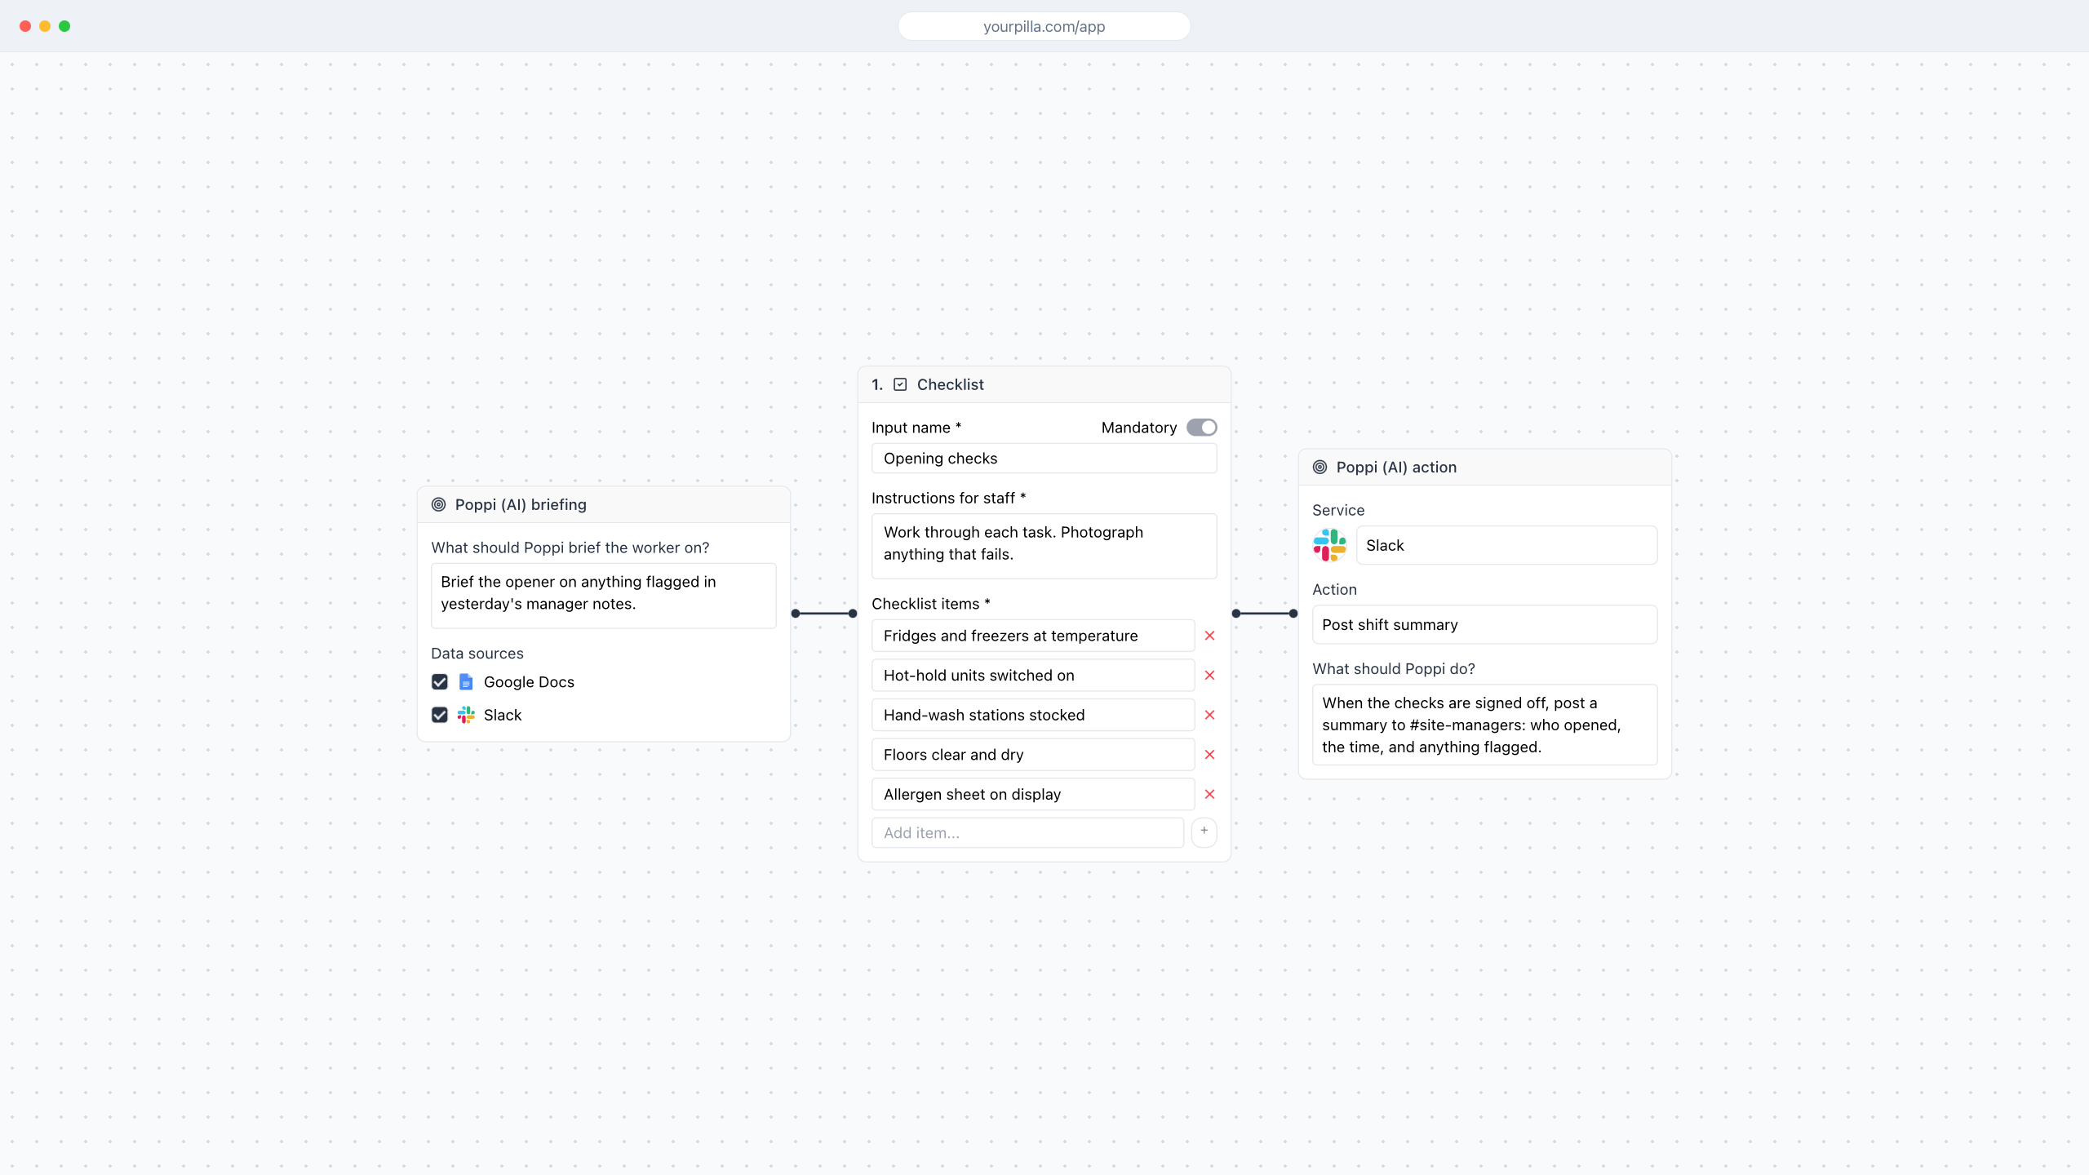Image resolution: width=2089 pixels, height=1175 pixels.
Task: Click the 'What should Poppi do?' label
Action: click(x=1394, y=668)
